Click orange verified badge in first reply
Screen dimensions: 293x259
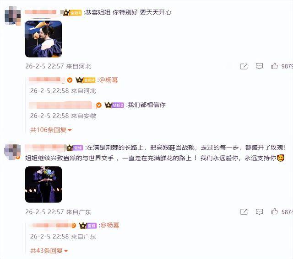[70, 80]
